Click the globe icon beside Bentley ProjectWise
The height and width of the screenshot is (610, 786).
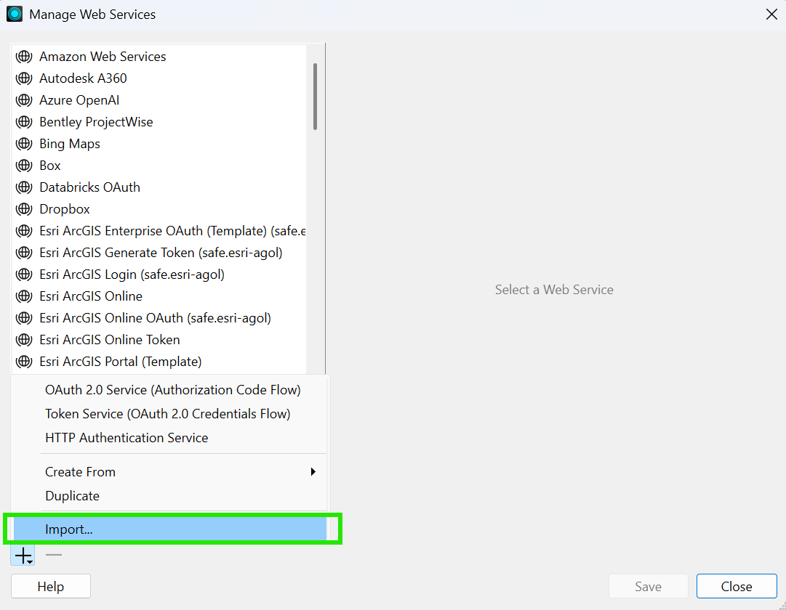pyautogui.click(x=23, y=122)
